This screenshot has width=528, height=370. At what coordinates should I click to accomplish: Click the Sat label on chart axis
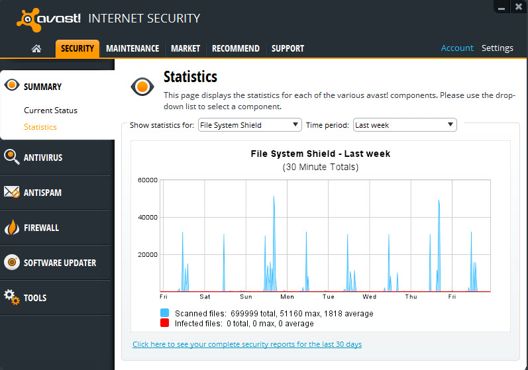tap(205, 297)
